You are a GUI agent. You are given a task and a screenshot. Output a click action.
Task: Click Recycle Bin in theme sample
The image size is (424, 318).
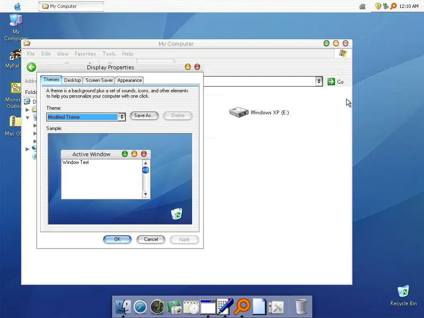[176, 214]
